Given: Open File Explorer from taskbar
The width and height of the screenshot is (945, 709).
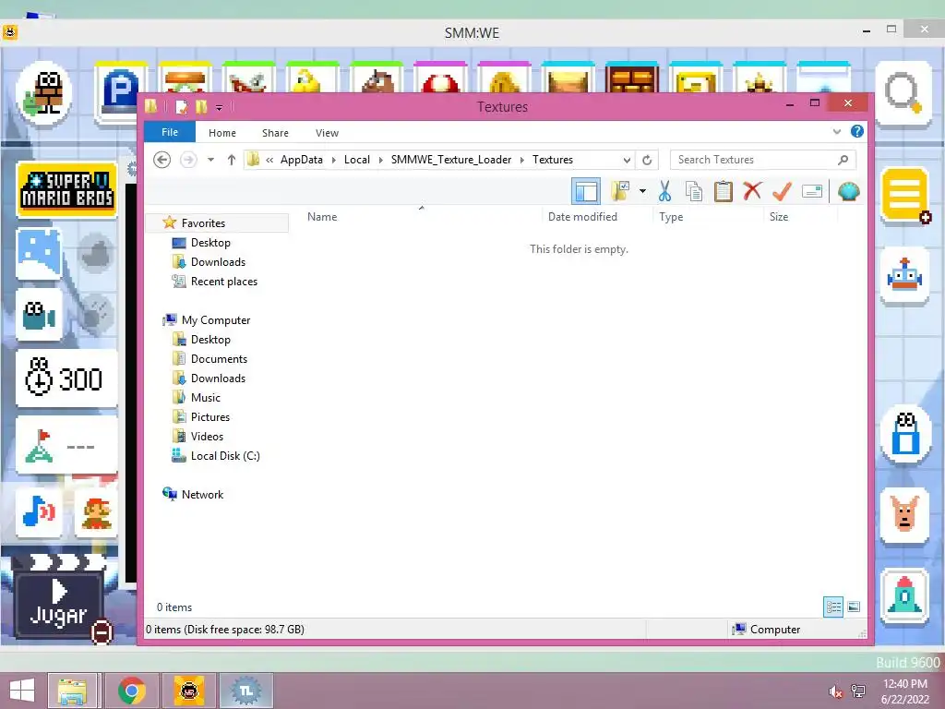Looking at the screenshot, I should 72,691.
